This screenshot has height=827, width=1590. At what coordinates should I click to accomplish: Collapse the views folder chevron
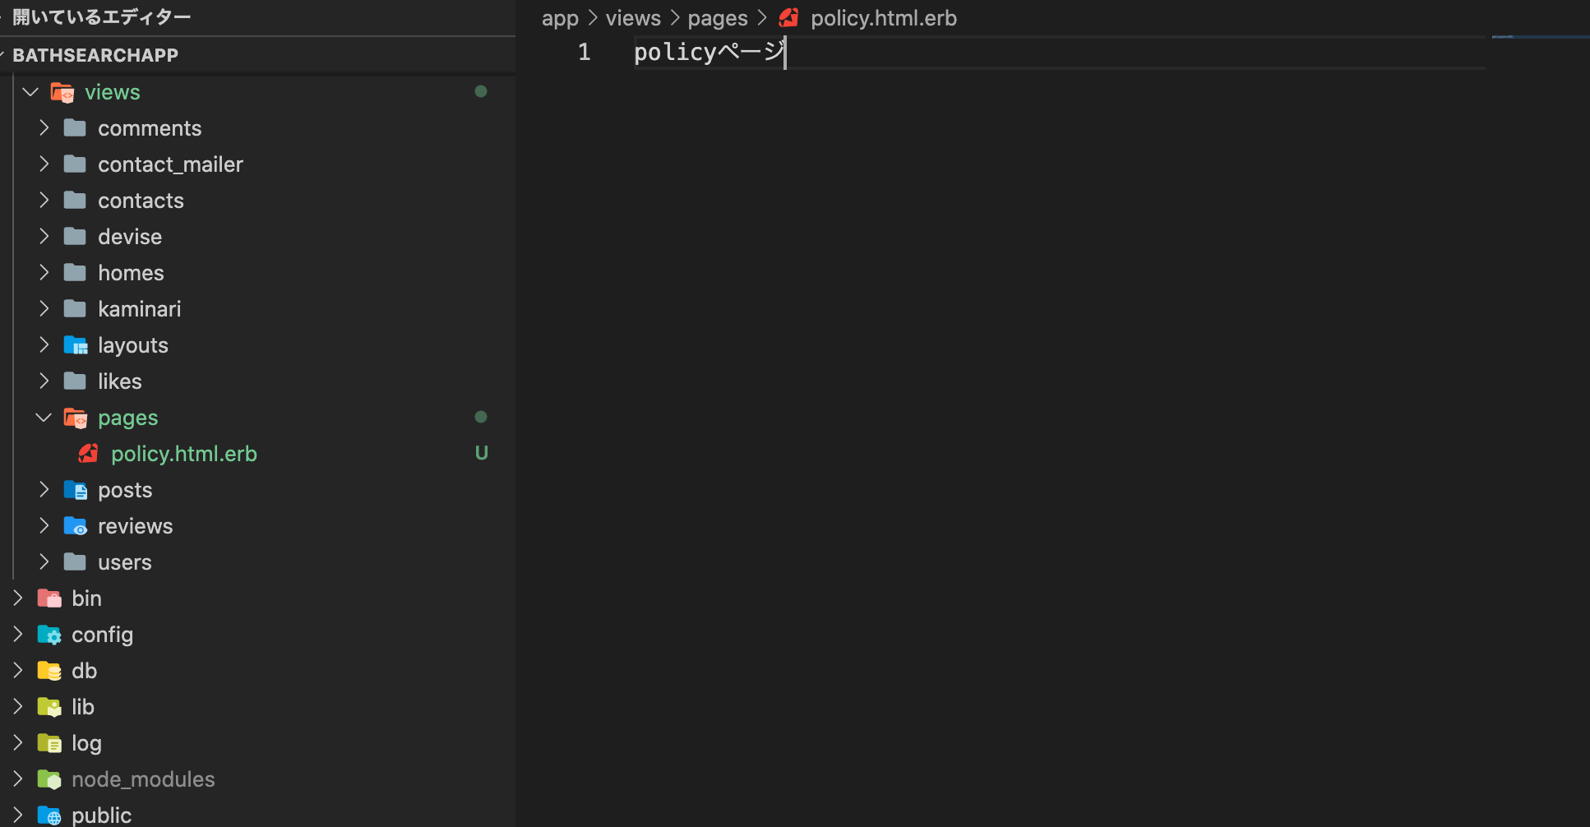tap(31, 92)
